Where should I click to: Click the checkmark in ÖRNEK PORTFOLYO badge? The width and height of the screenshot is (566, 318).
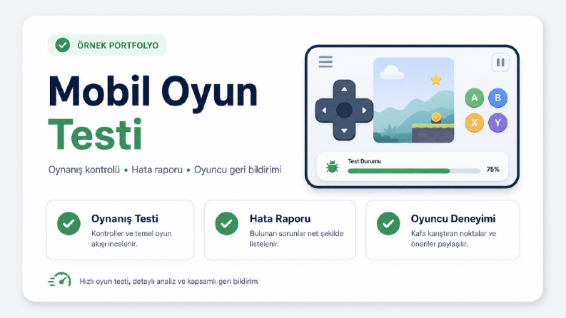pyautogui.click(x=62, y=45)
